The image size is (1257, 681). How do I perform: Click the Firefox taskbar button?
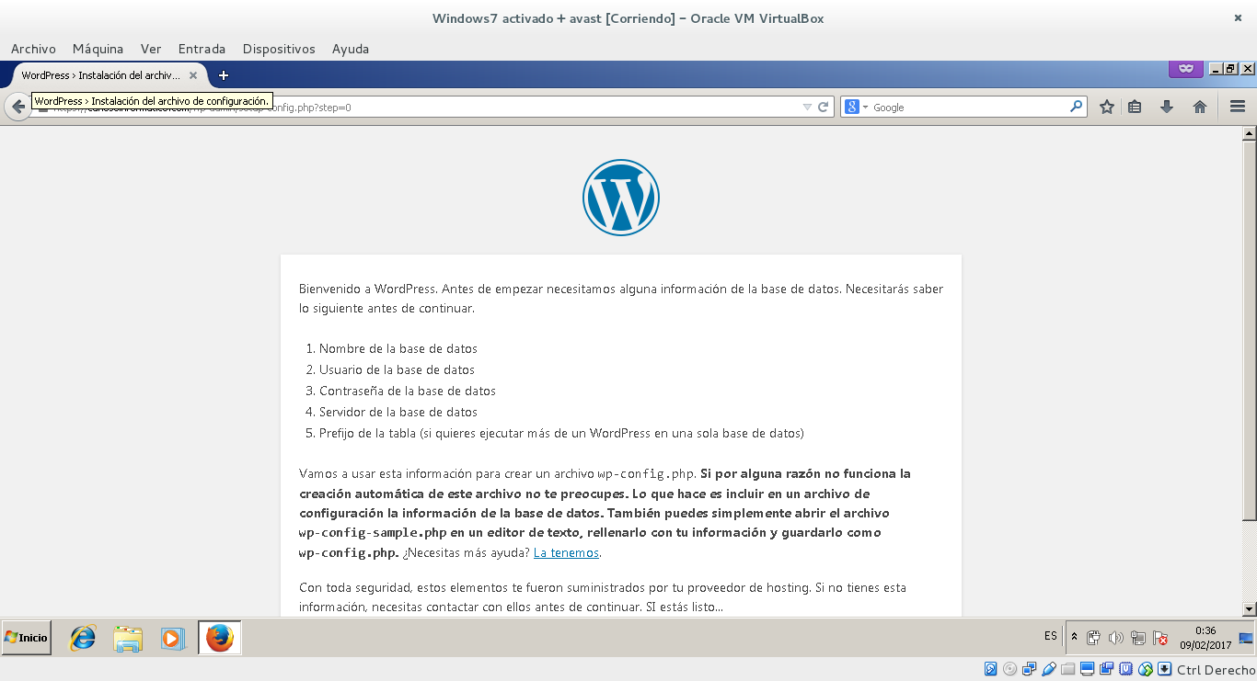click(220, 637)
